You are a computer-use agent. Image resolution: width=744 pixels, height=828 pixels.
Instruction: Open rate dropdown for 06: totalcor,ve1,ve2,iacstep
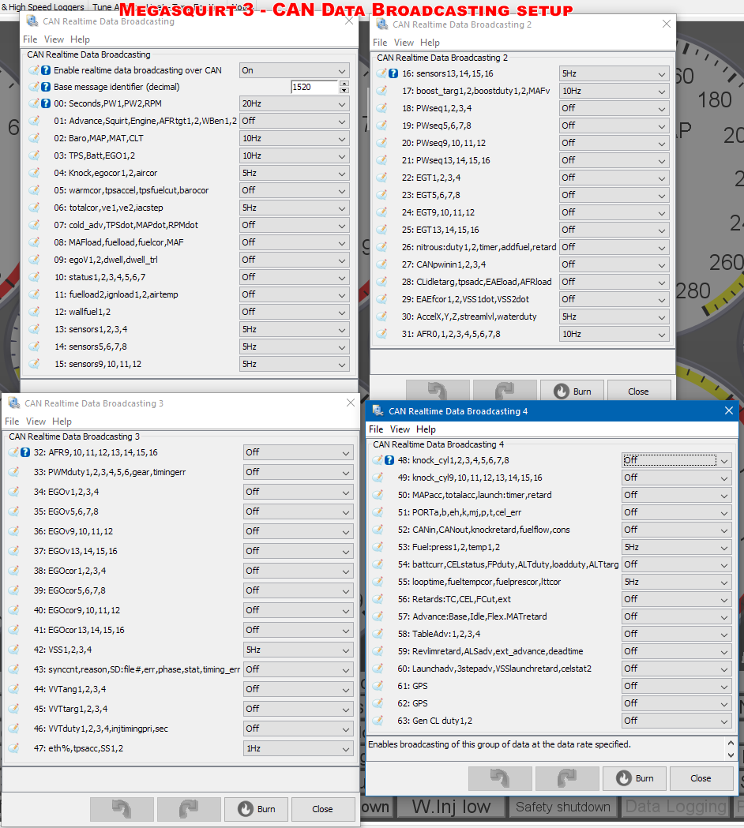pos(295,208)
